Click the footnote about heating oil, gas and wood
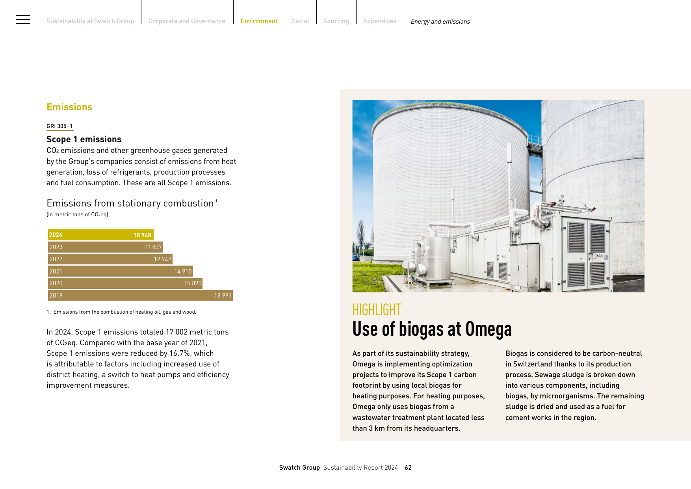The width and height of the screenshot is (691, 489). point(121,312)
